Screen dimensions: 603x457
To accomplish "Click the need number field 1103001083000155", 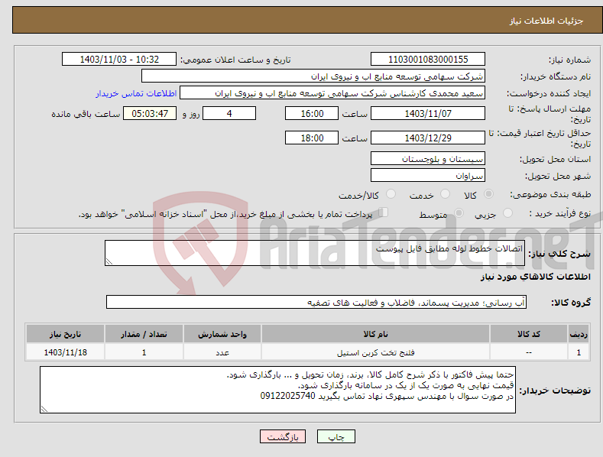I will (428, 60).
